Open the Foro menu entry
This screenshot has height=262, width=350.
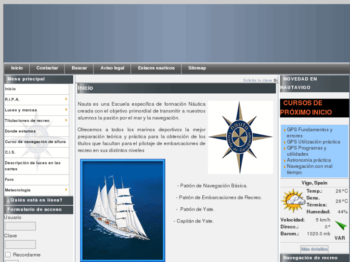pyautogui.click(x=37, y=179)
